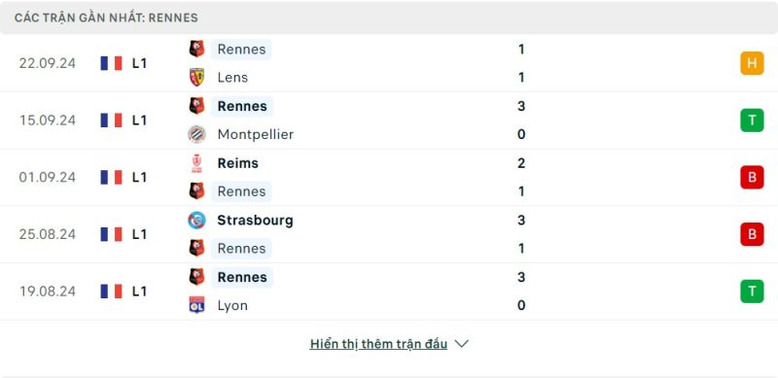Click red B badge for Strasbourg match
Viewport: 778px width, 378px height.
(752, 234)
